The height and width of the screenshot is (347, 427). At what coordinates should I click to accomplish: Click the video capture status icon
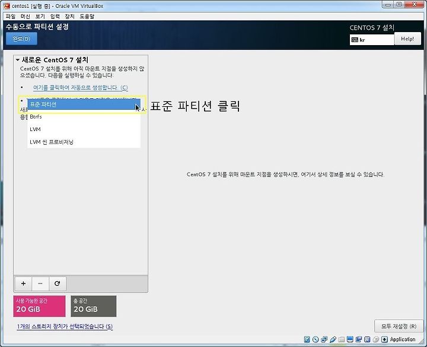point(359,339)
